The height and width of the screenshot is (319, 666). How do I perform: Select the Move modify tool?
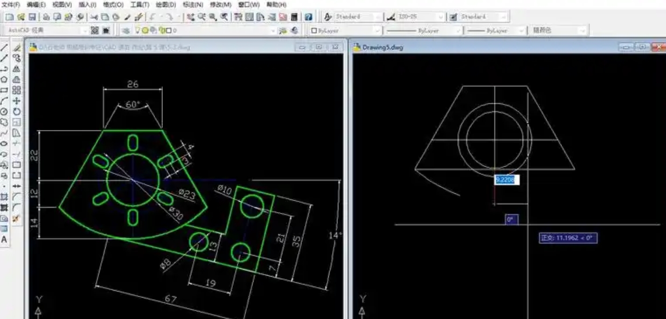17,101
